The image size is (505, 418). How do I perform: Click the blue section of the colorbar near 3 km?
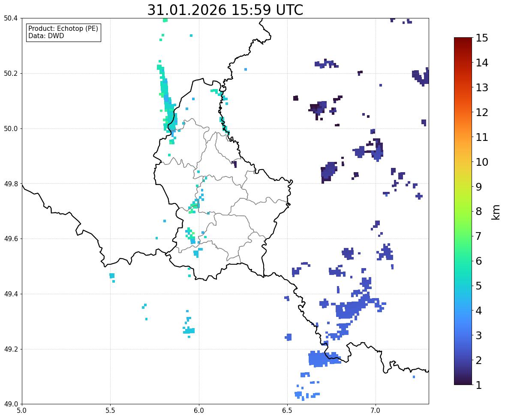pyautogui.click(x=463, y=335)
